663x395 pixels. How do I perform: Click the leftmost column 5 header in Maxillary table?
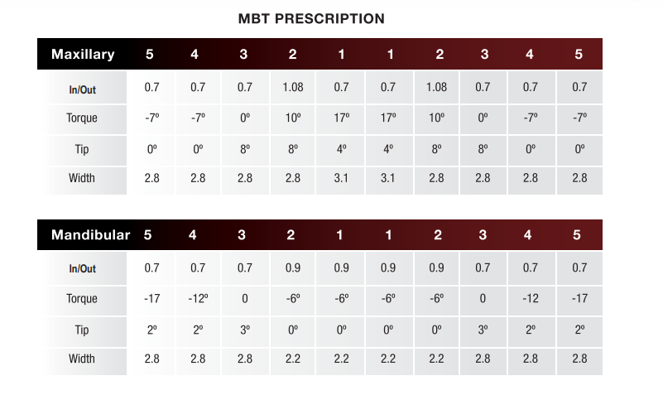point(150,55)
